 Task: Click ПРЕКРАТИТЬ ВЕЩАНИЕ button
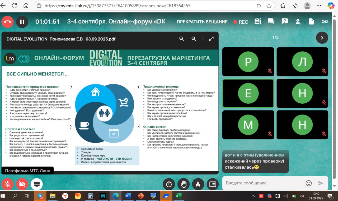(202, 22)
